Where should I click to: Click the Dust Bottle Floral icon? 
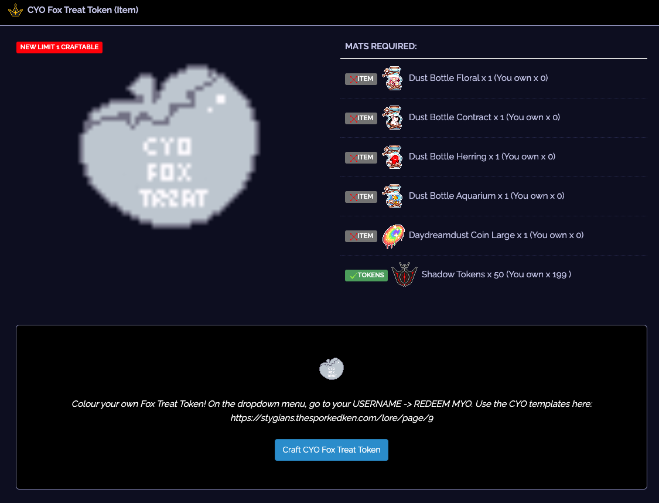point(392,78)
